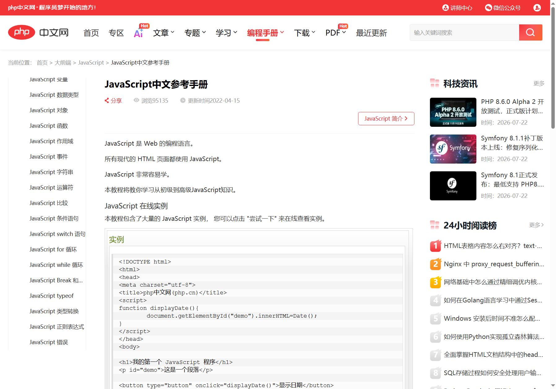Open 最近更新 in main navigation
The width and height of the screenshot is (556, 389).
tap(371, 33)
